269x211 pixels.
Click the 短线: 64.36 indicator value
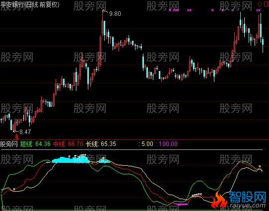pyautogui.click(x=35, y=144)
